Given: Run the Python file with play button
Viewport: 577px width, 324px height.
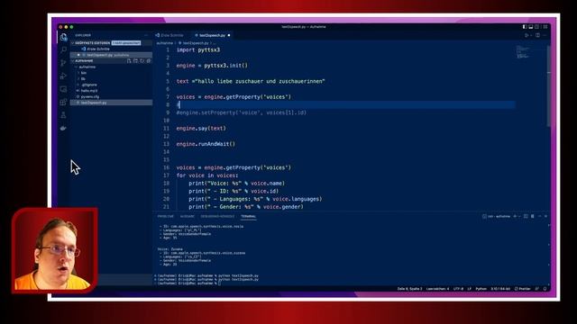Looking at the screenshot, I should pyautogui.click(x=527, y=35).
